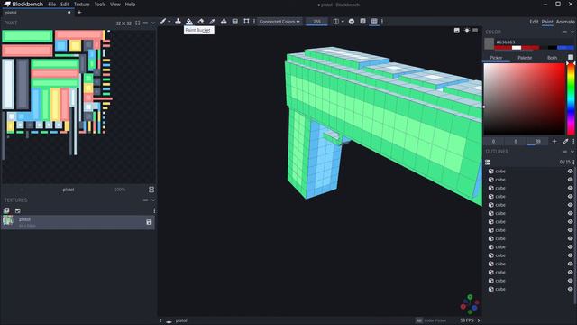
Task: Open the Help menu
Action: coord(130,5)
